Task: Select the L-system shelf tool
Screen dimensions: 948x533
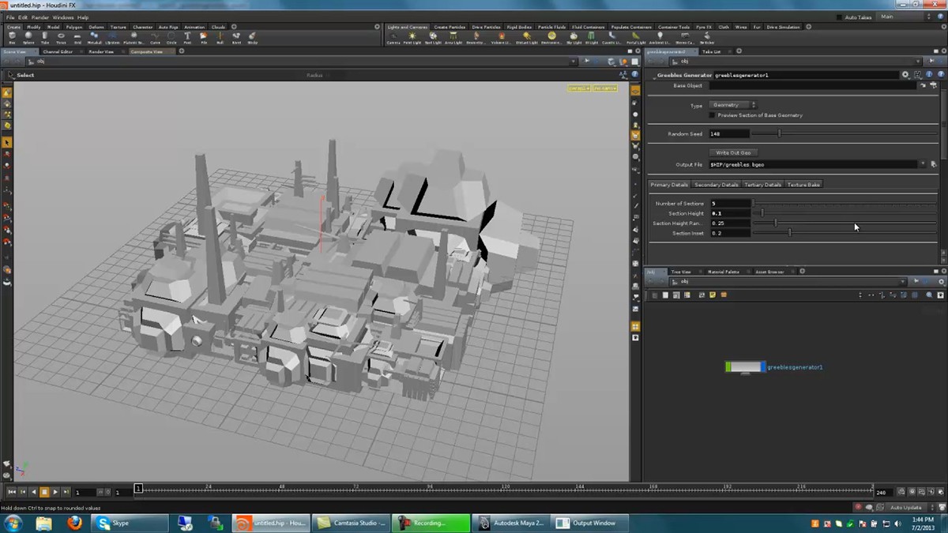Action: click(x=111, y=35)
